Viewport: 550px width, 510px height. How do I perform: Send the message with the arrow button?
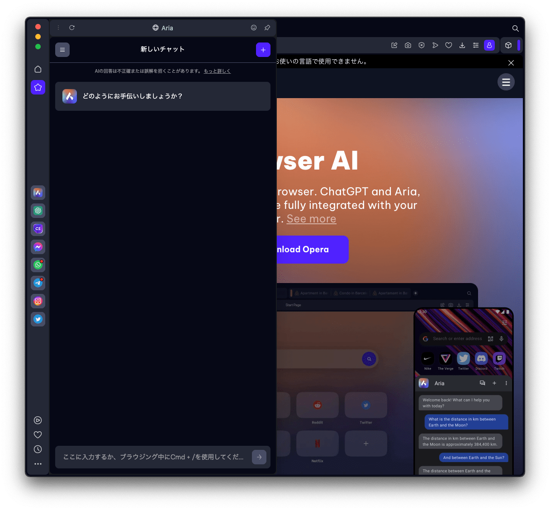(259, 457)
